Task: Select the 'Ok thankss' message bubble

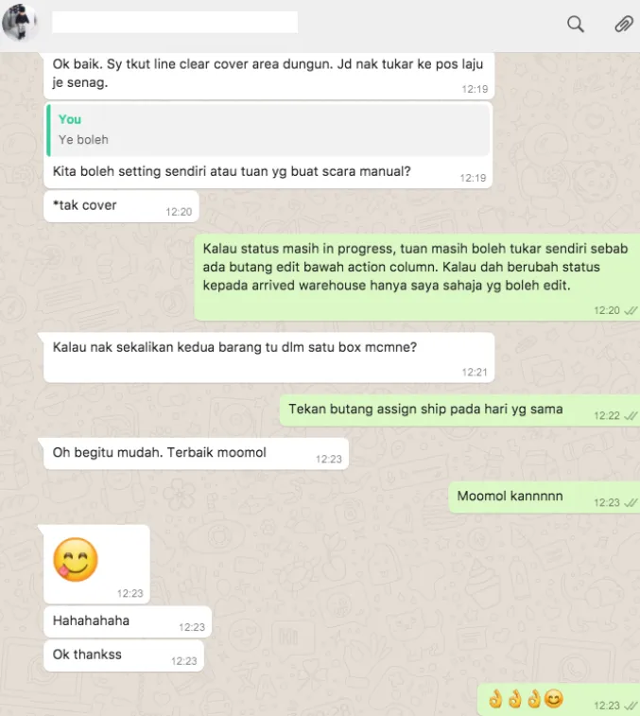Action: pos(123,655)
